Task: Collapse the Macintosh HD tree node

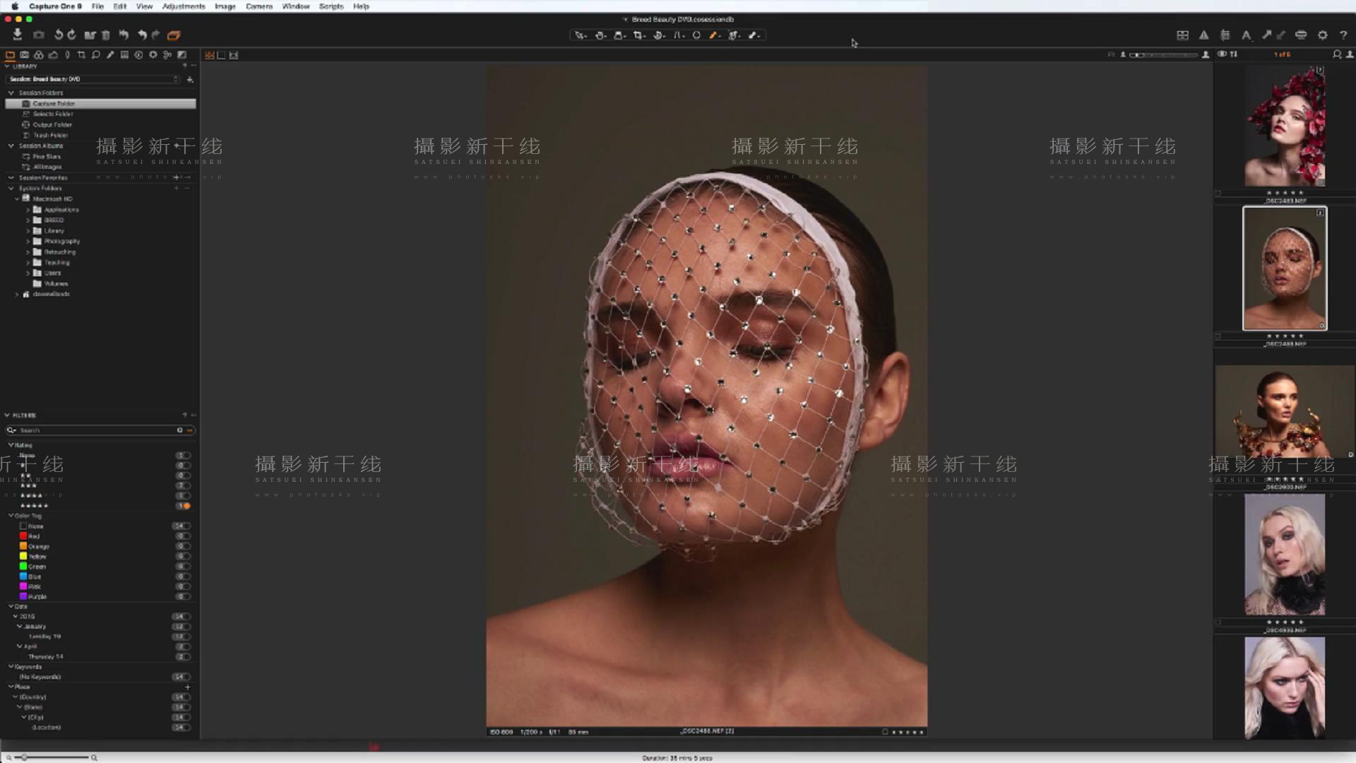Action: click(18, 199)
